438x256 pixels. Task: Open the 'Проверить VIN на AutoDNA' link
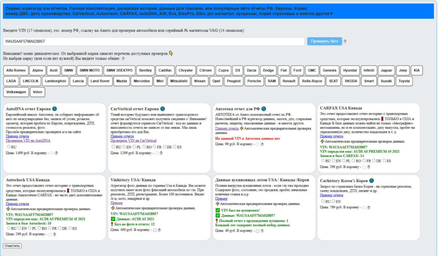[x=28, y=141]
